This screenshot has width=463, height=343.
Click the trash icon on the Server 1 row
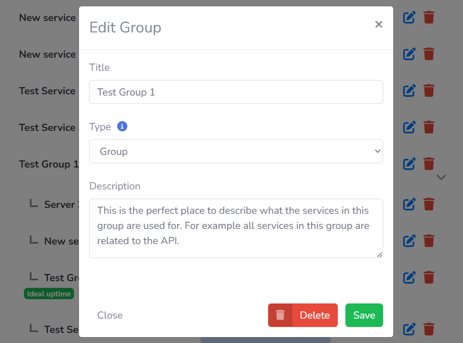(429, 204)
